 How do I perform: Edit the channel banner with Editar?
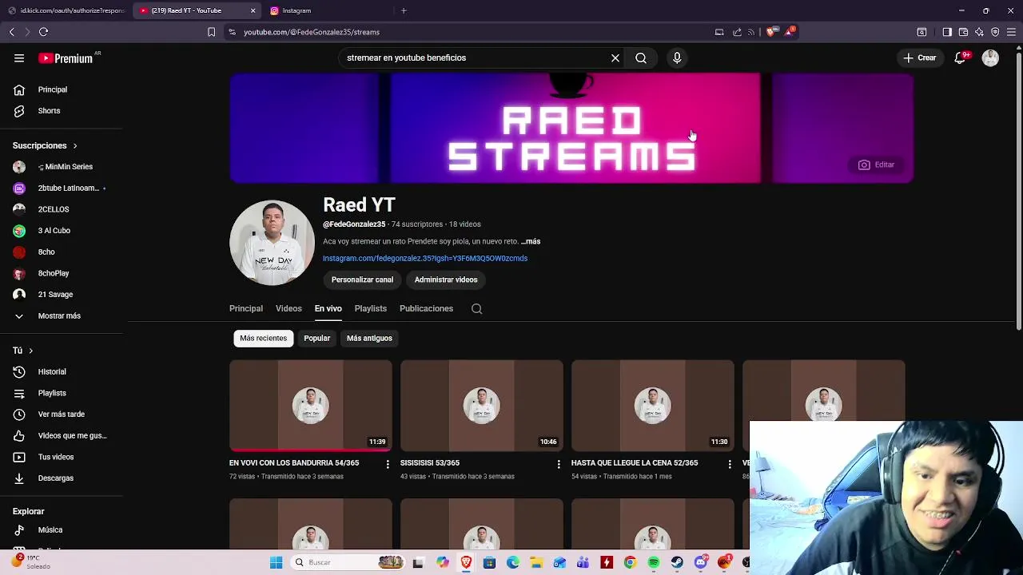876,165
